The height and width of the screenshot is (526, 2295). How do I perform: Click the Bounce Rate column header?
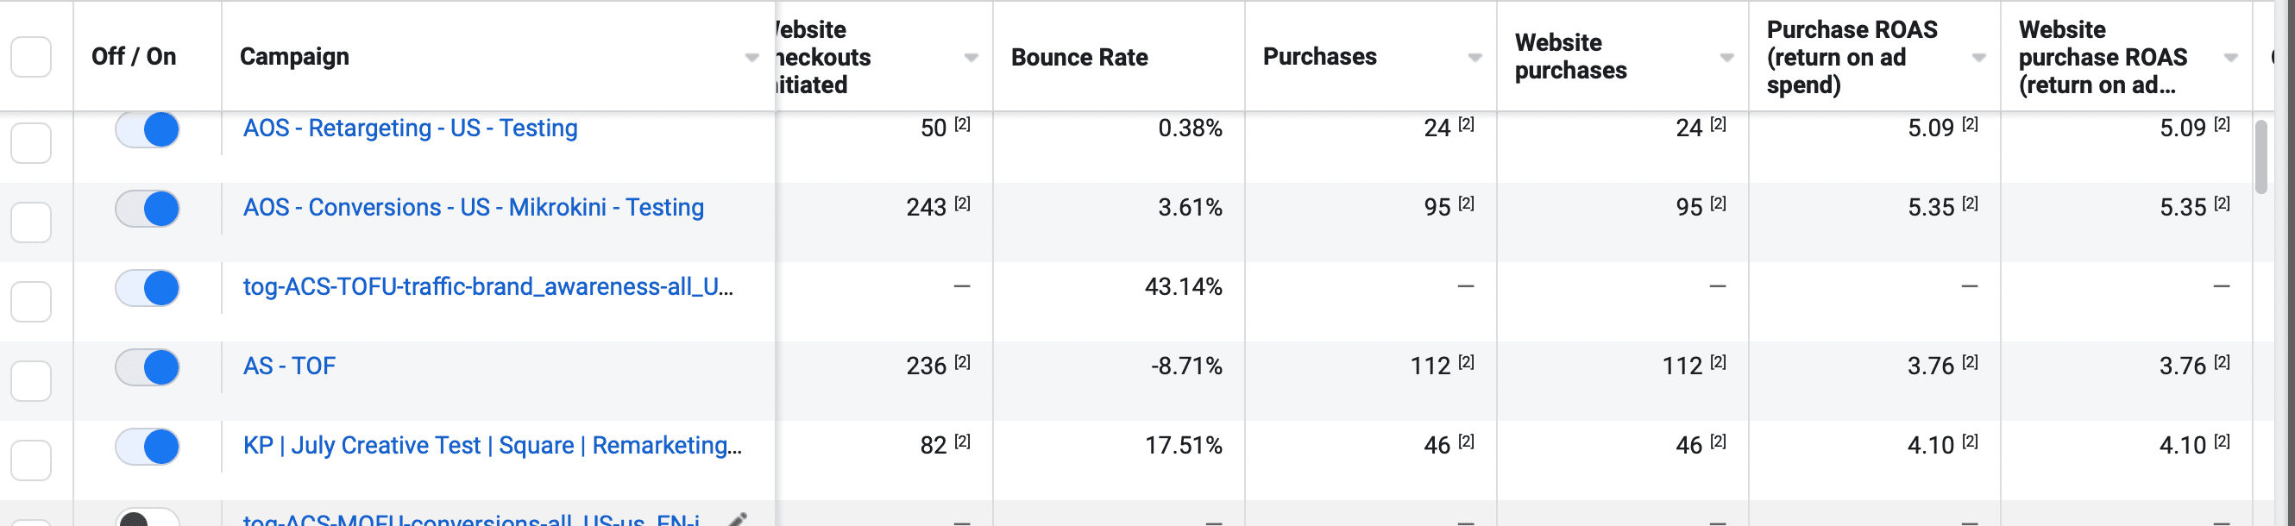[x=1078, y=58]
